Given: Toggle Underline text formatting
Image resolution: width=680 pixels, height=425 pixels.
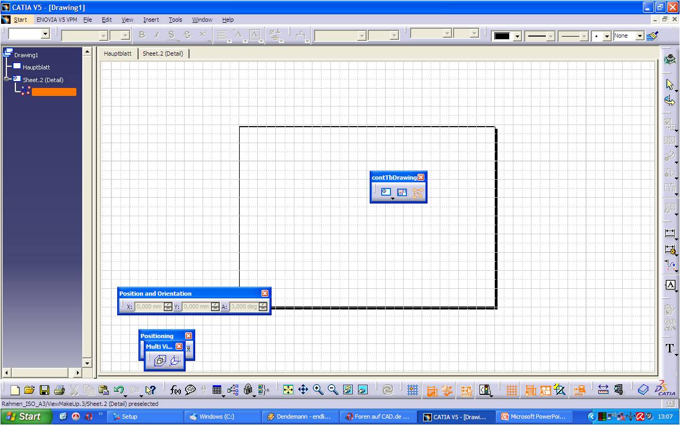Looking at the screenshot, I should pos(171,35).
